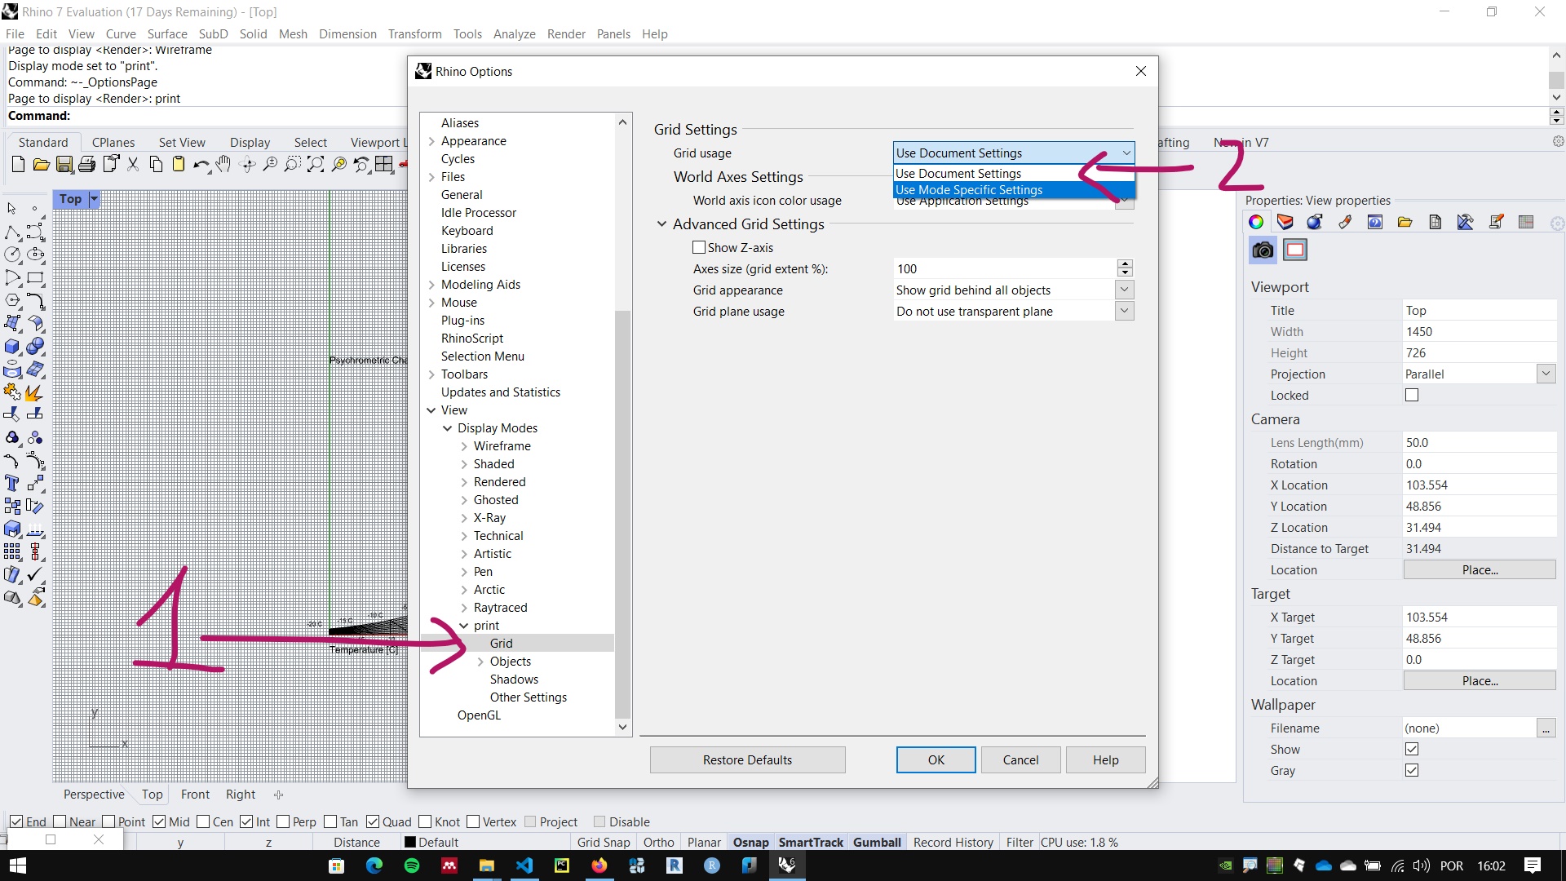This screenshot has width=1566, height=881.
Task: Toggle the Locked viewport checkbox
Action: 1412,395
